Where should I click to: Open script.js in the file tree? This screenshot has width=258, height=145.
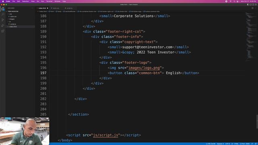[13, 24]
